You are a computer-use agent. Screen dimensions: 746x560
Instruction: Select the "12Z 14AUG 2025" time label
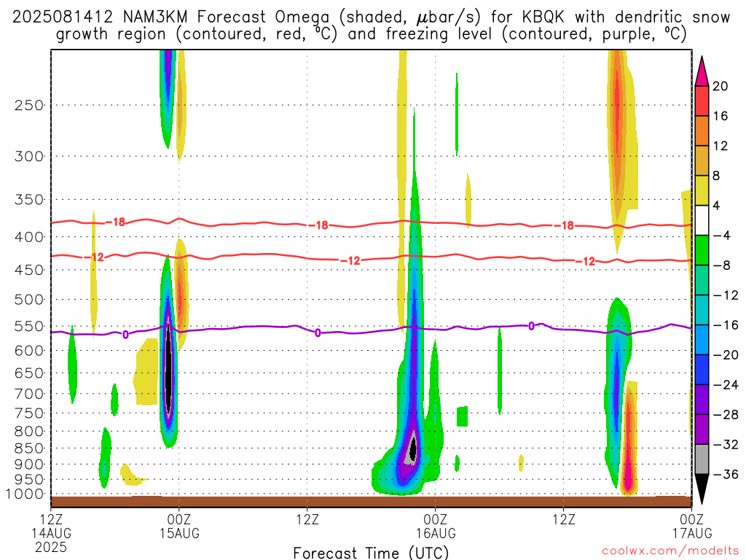(51, 533)
